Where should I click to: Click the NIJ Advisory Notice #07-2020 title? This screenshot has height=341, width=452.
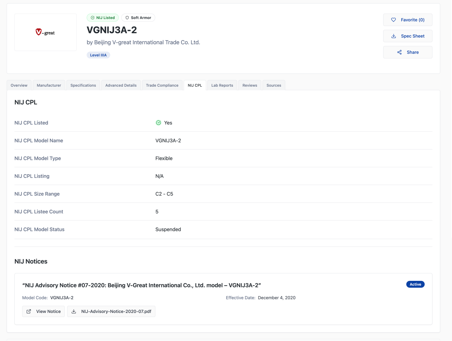click(142, 285)
